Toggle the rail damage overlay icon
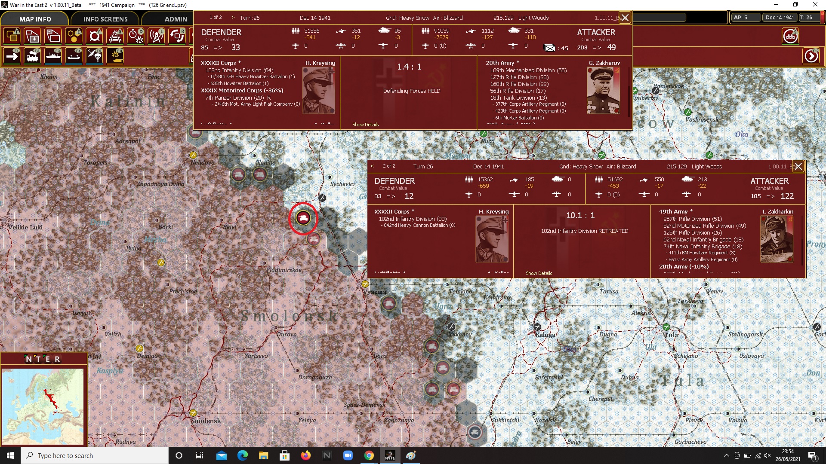This screenshot has width=826, height=464. coord(115,36)
